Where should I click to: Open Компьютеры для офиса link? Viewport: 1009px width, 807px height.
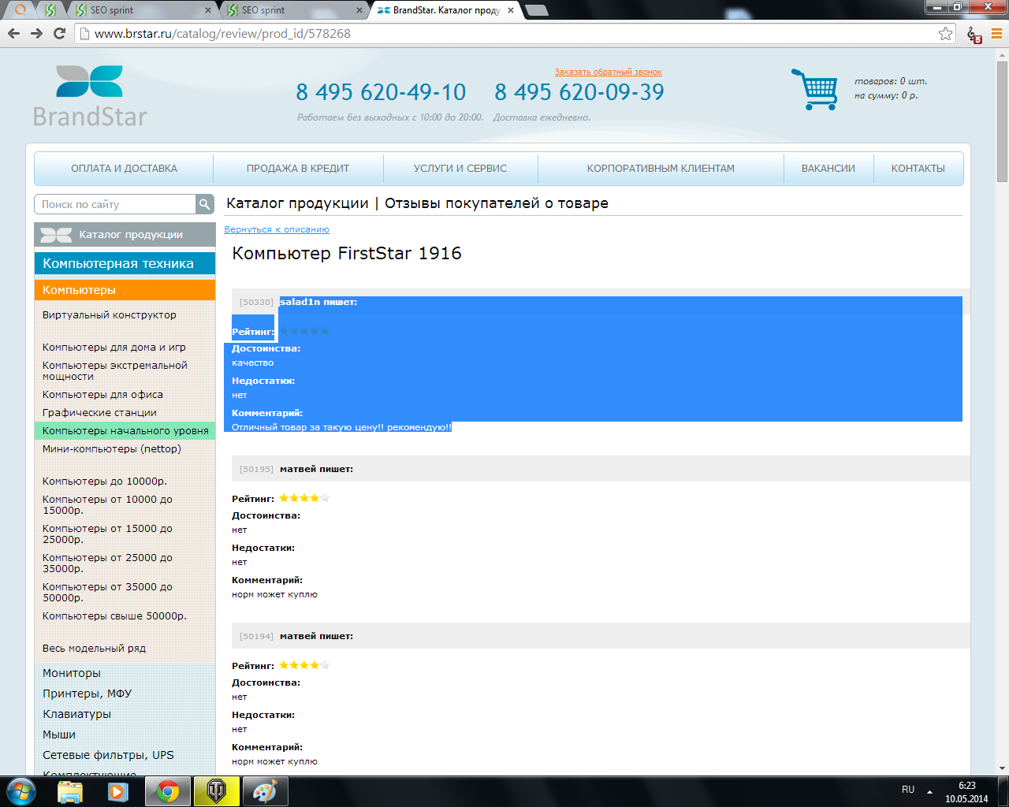[x=102, y=394]
